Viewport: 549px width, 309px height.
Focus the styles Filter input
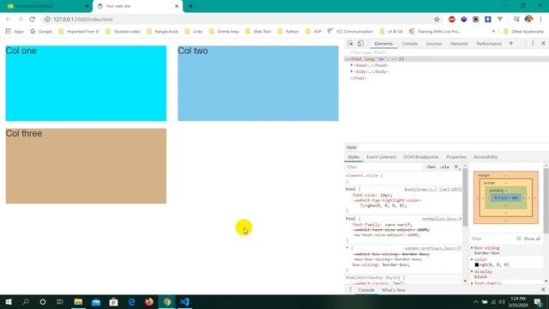click(383, 167)
